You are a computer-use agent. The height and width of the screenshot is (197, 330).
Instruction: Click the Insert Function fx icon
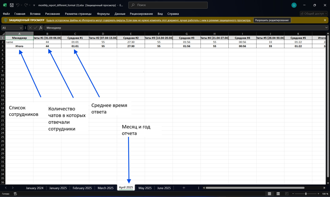(x=40, y=28)
